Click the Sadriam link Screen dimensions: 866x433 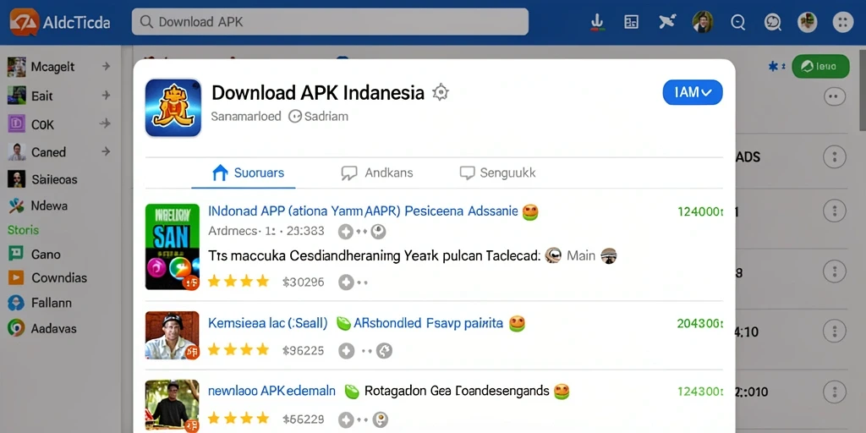(319, 117)
